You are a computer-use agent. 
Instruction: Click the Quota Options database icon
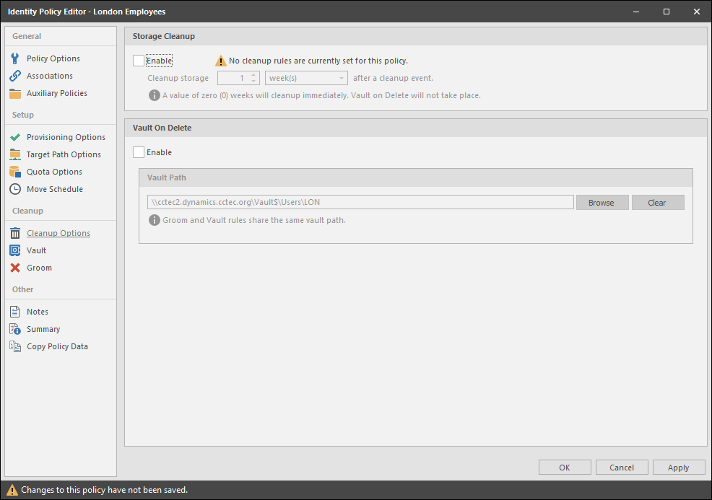coord(15,172)
